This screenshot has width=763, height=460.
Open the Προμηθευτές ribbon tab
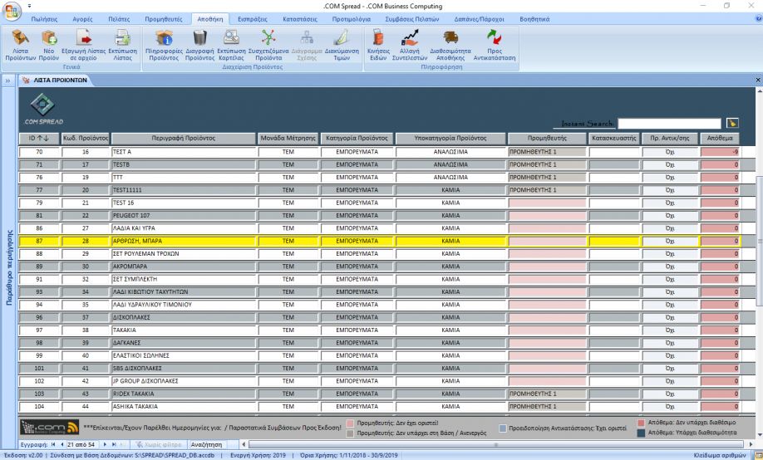click(164, 19)
